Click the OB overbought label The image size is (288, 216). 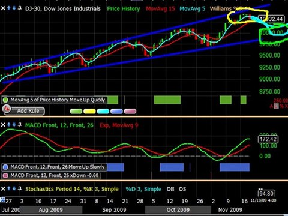(x=170, y=189)
